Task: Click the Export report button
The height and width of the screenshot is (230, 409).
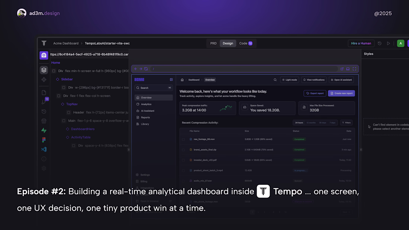Action: tap(315, 93)
